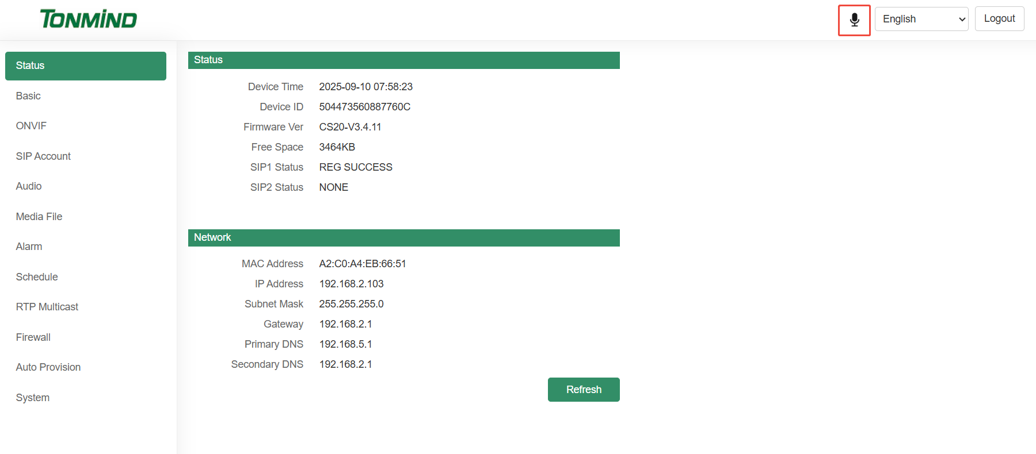
Task: Click the microphone icon in the header
Action: pos(854,20)
